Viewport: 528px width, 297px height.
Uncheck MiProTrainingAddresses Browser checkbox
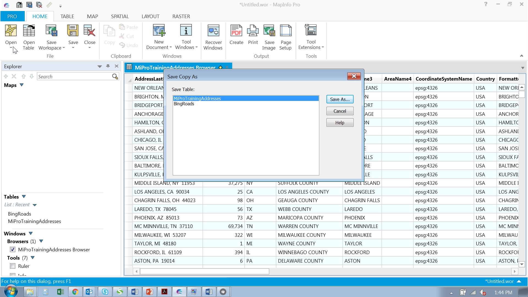click(13, 249)
